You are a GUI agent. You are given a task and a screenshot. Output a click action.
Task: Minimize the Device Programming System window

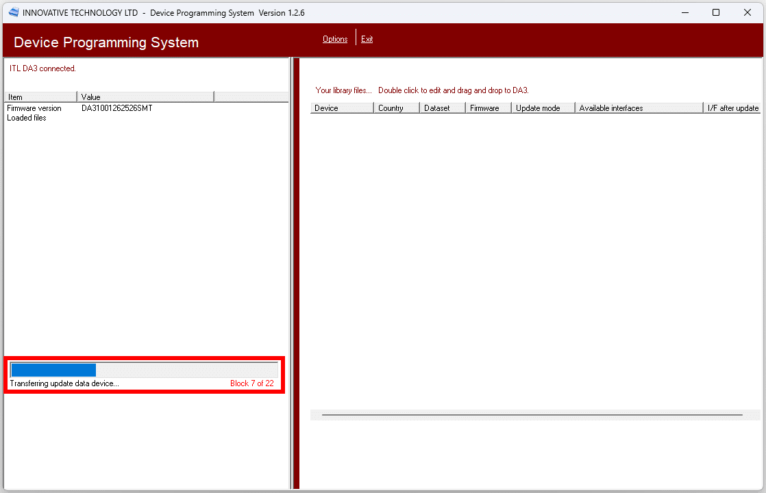[684, 12]
